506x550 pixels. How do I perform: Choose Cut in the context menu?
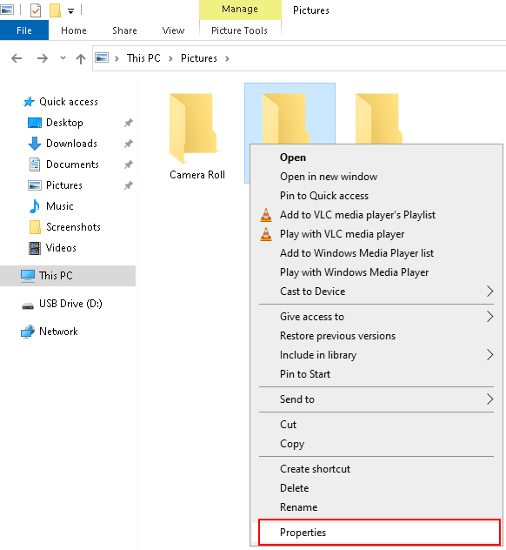click(376, 425)
